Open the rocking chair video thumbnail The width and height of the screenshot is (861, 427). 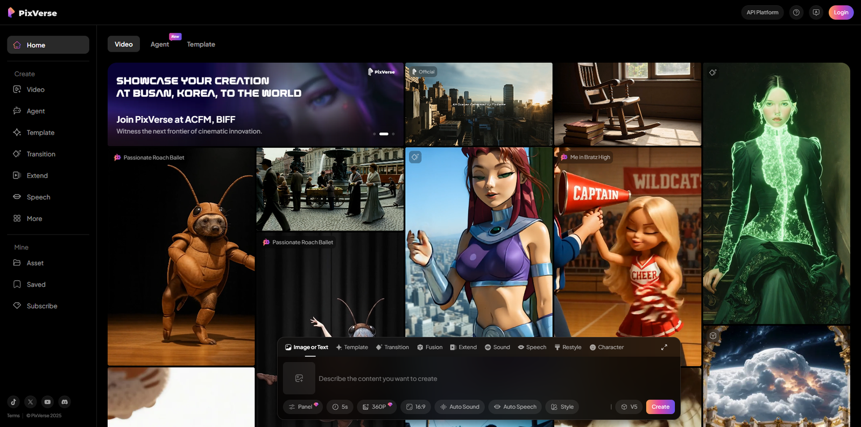(627, 104)
